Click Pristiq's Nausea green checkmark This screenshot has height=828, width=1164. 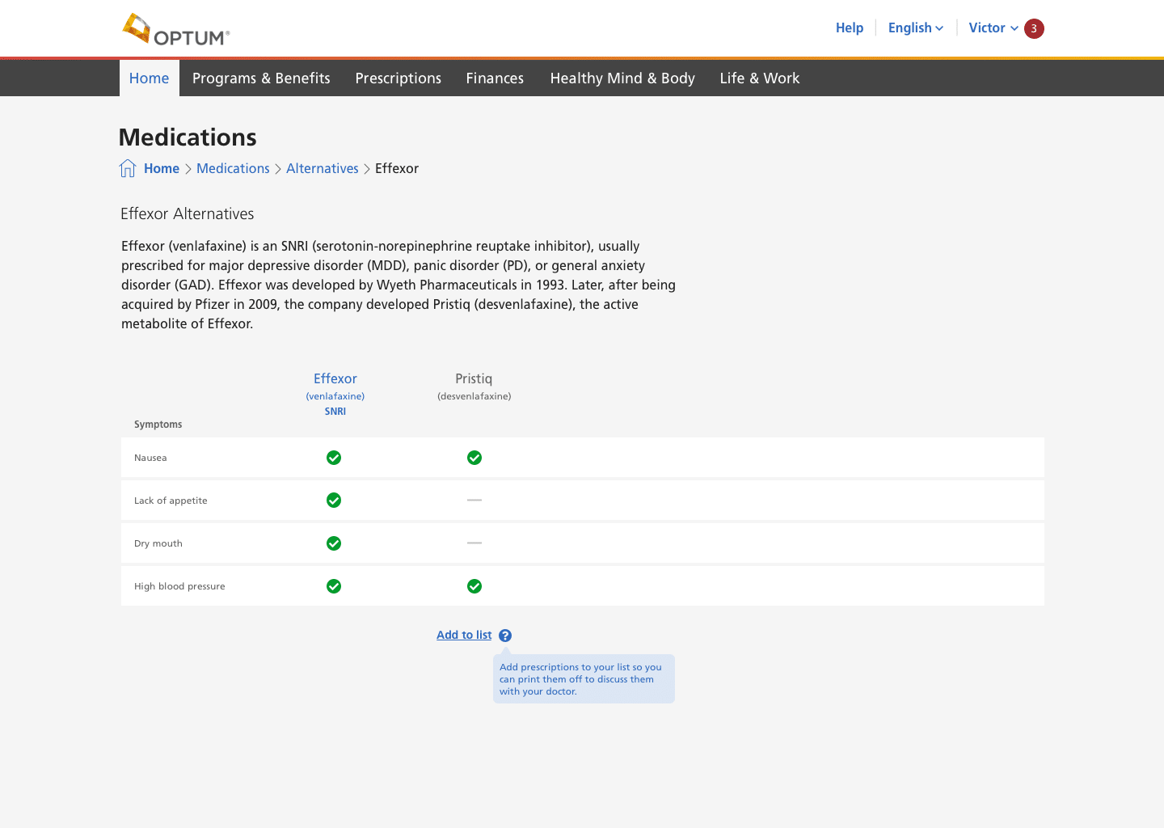click(474, 458)
